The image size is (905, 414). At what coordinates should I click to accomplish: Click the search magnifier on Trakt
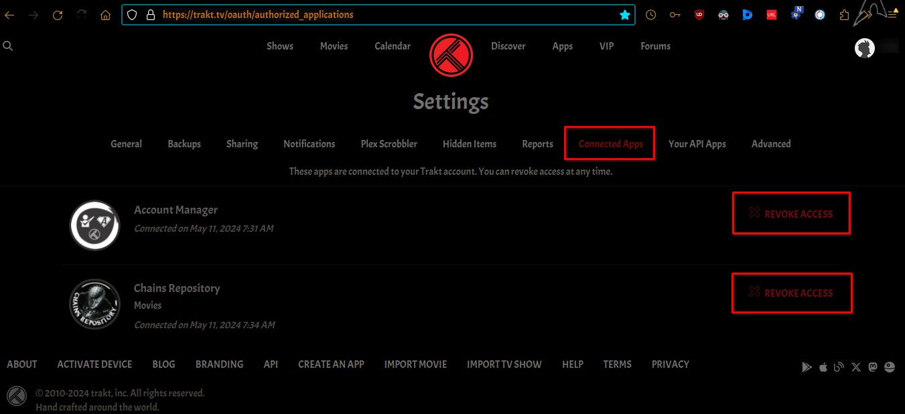8,46
